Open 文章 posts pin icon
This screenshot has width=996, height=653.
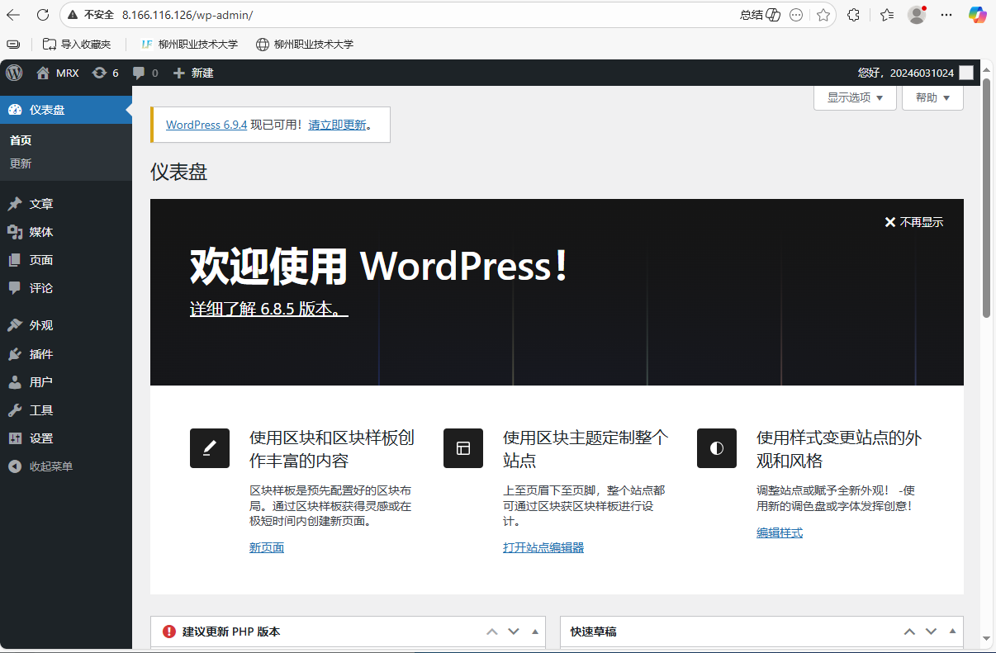pyautogui.click(x=14, y=204)
